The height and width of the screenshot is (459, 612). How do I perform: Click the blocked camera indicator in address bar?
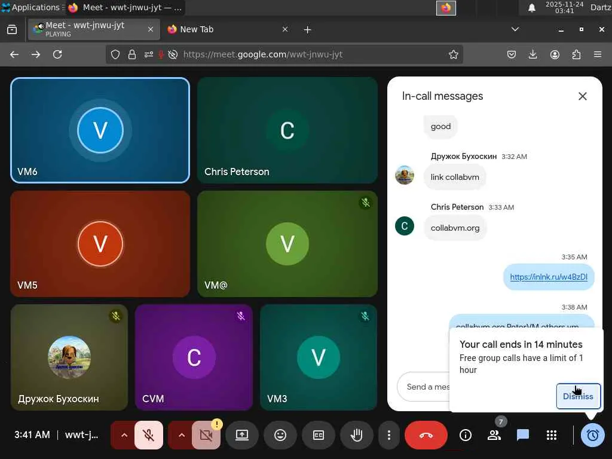pyautogui.click(x=173, y=54)
